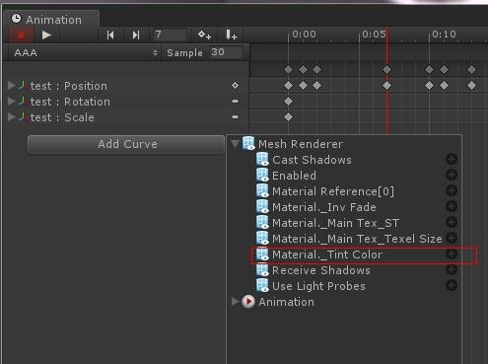Select the Rotation track keyframe at 0:00
488x364 pixels.
tap(288, 101)
